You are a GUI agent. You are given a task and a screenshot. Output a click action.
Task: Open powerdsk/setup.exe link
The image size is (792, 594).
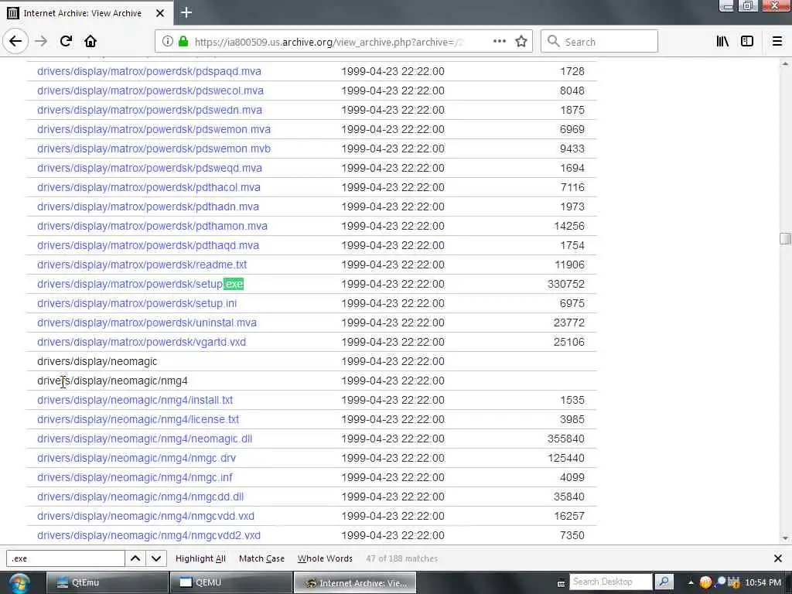click(x=141, y=284)
